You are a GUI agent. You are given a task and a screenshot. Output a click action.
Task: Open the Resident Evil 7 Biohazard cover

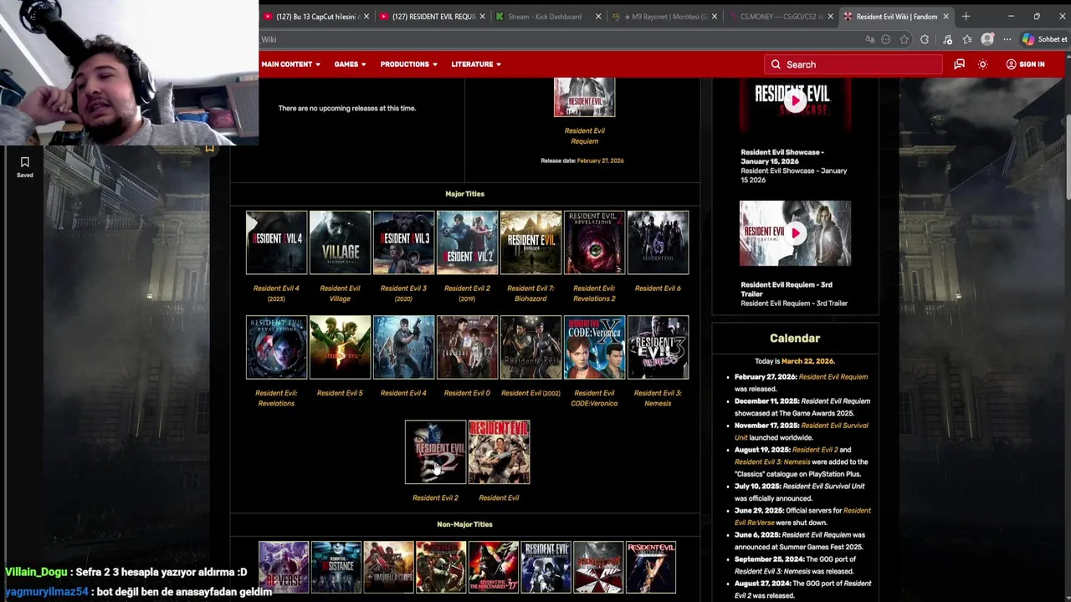coord(530,242)
